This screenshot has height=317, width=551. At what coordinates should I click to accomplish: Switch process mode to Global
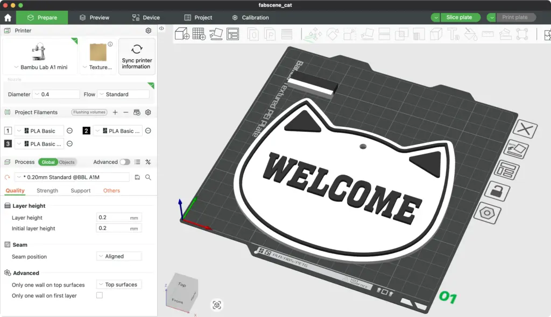(x=48, y=162)
